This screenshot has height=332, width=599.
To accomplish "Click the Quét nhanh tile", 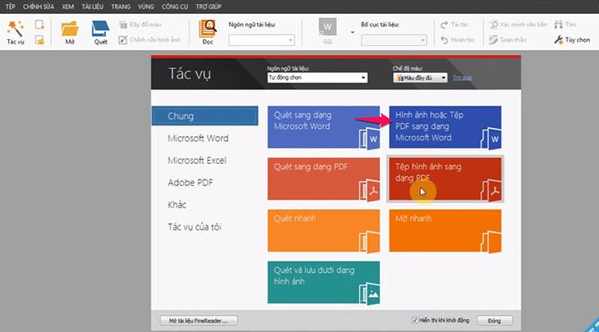I will click(323, 230).
